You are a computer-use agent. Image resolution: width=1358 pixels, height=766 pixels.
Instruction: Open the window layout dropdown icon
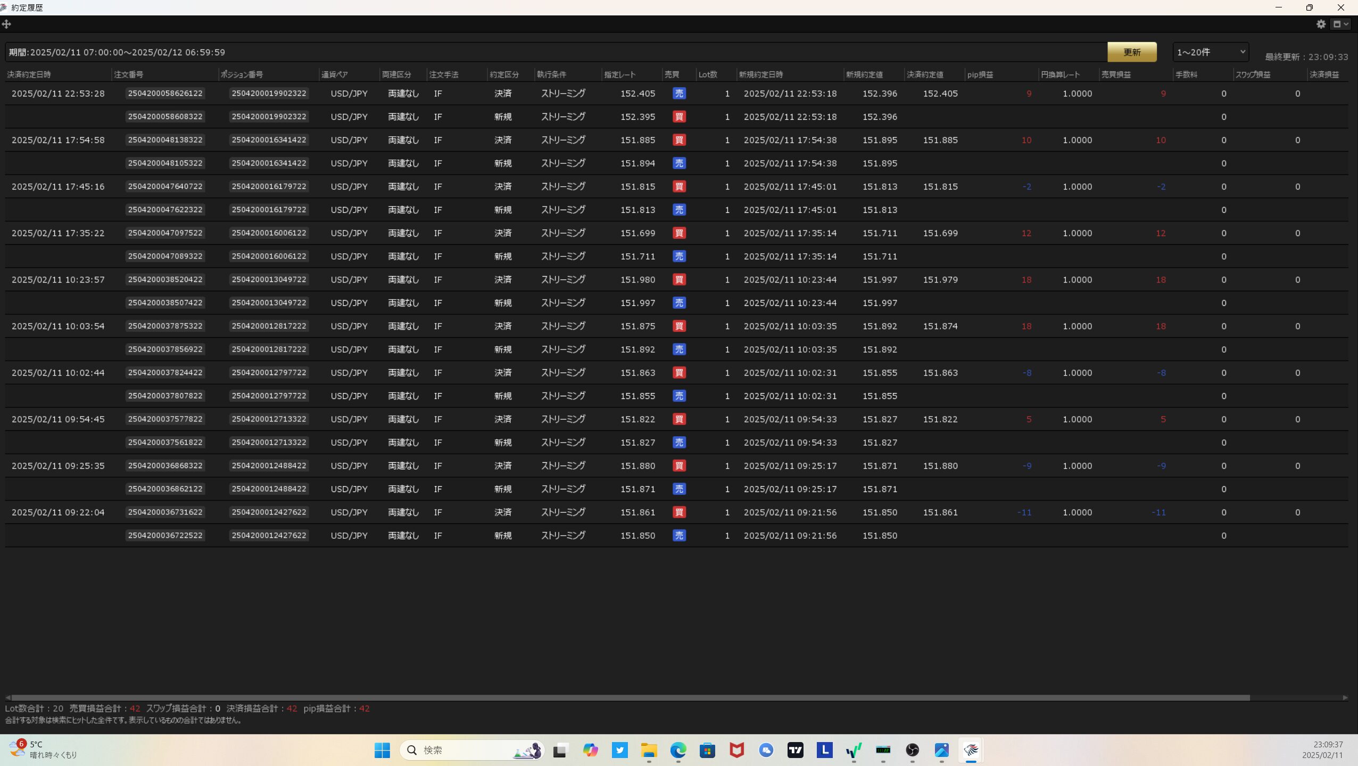click(1340, 24)
